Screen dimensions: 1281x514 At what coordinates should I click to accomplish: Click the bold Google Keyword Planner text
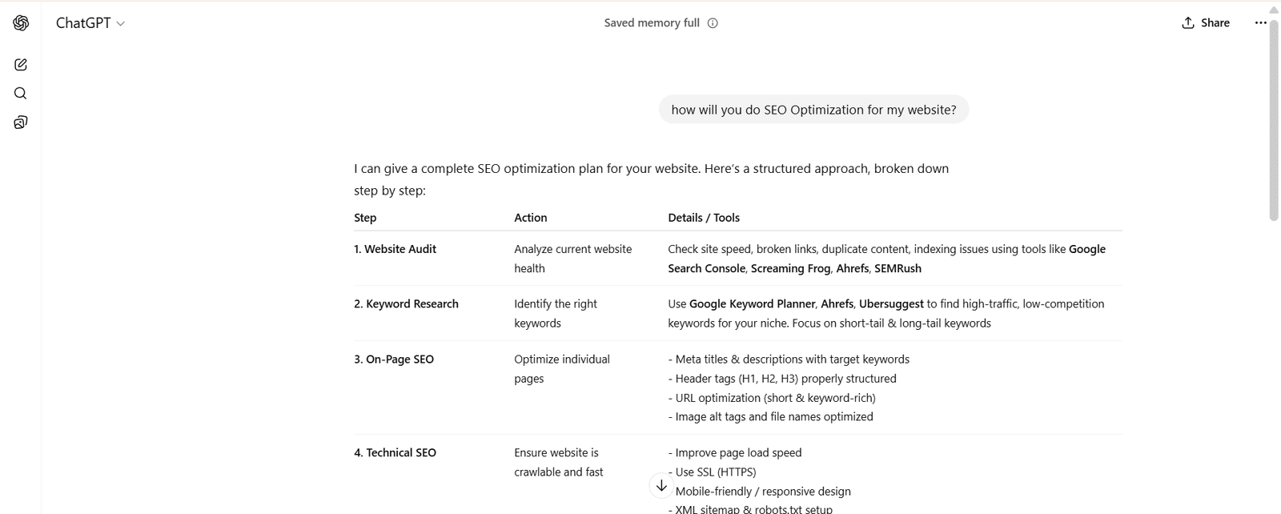753,304
